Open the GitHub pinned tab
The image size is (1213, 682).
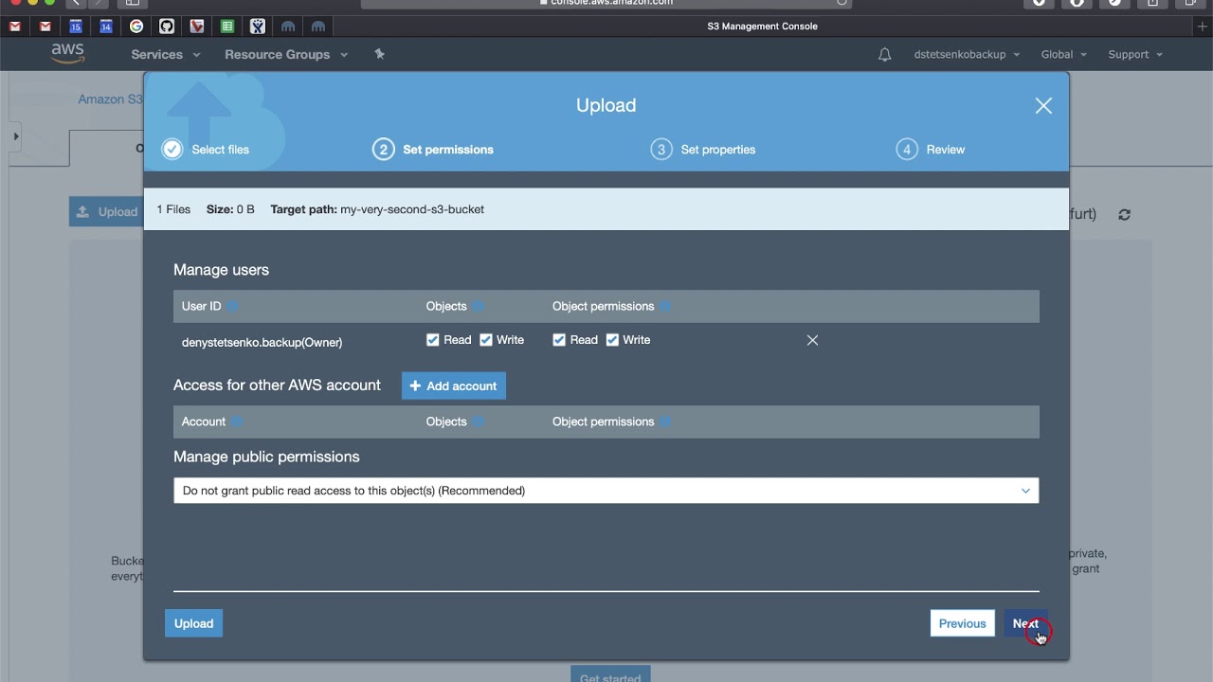167,27
